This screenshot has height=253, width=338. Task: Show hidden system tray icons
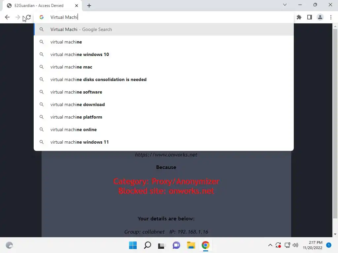coord(270,245)
